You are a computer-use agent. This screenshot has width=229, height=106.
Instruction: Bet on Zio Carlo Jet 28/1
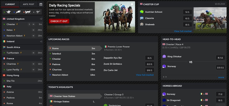(x=150, y=70)
